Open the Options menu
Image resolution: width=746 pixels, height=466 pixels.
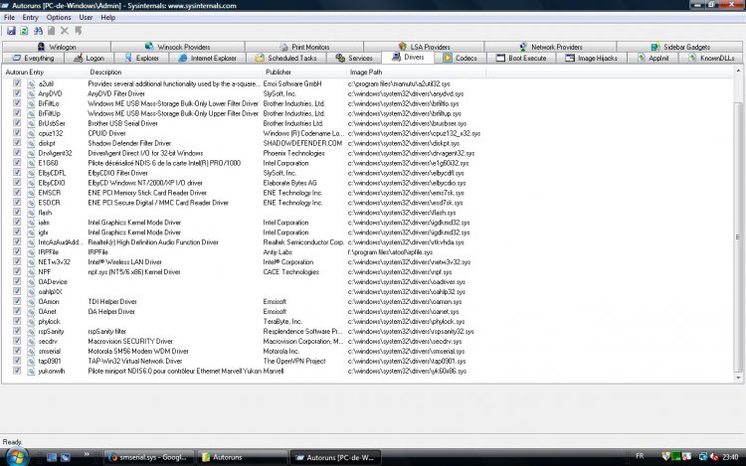[x=59, y=18]
